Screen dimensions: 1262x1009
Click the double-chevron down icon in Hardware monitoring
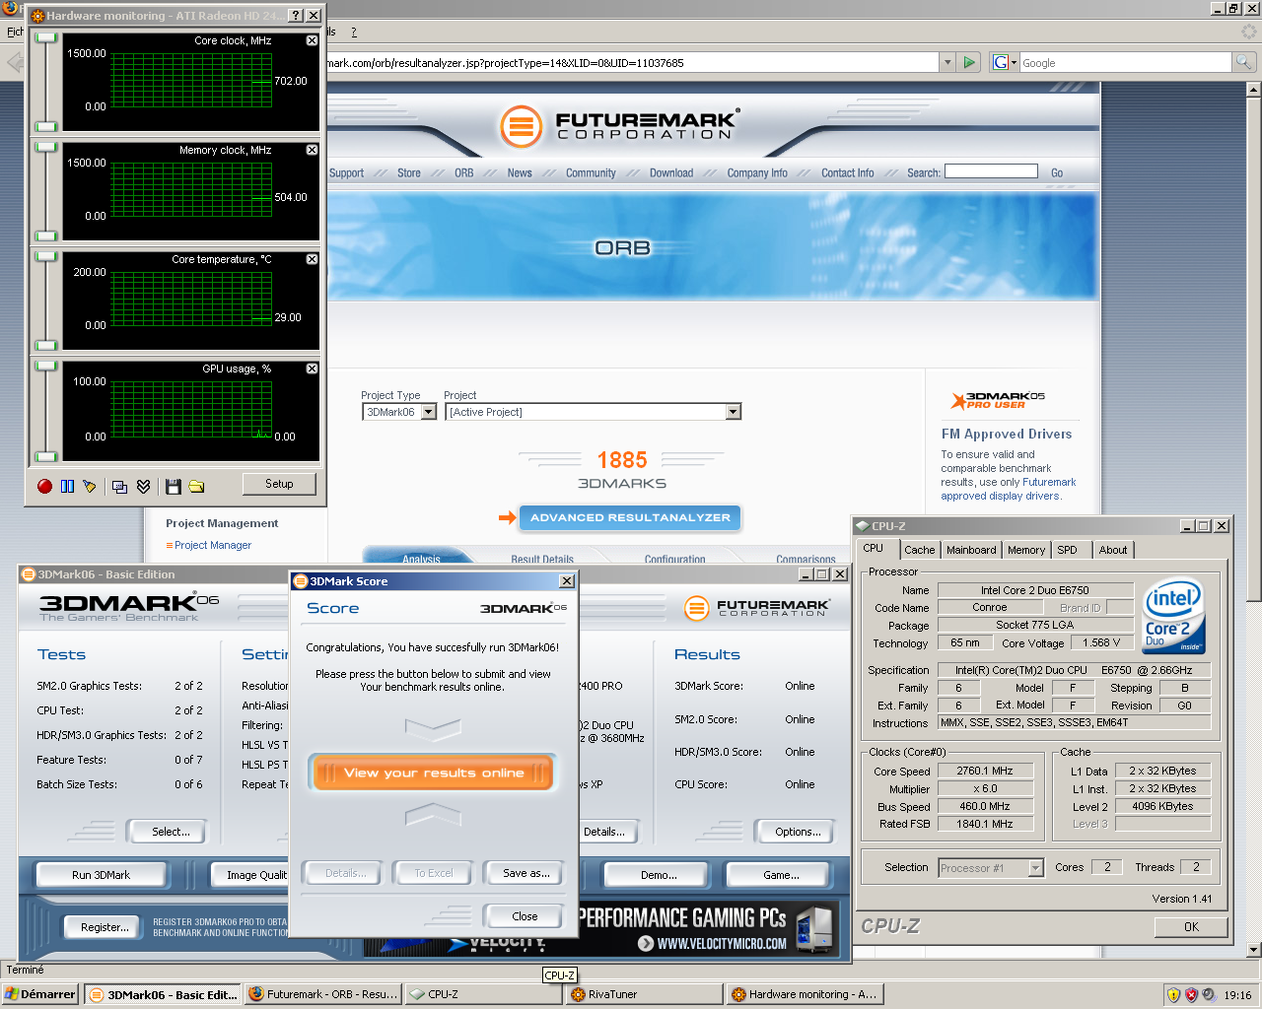click(143, 486)
